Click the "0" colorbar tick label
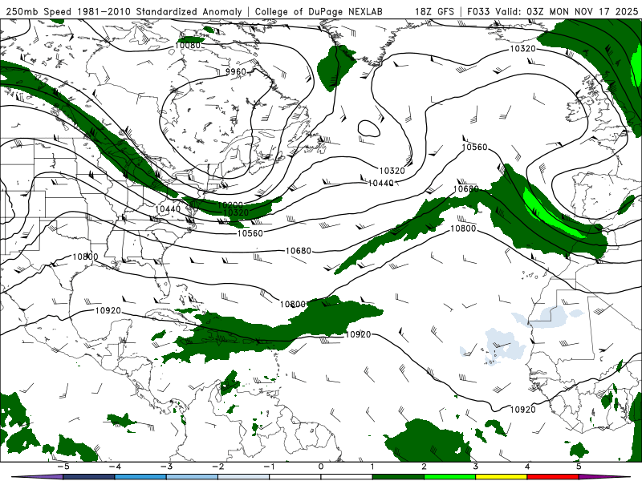This screenshot has height=481, width=642. (x=321, y=467)
